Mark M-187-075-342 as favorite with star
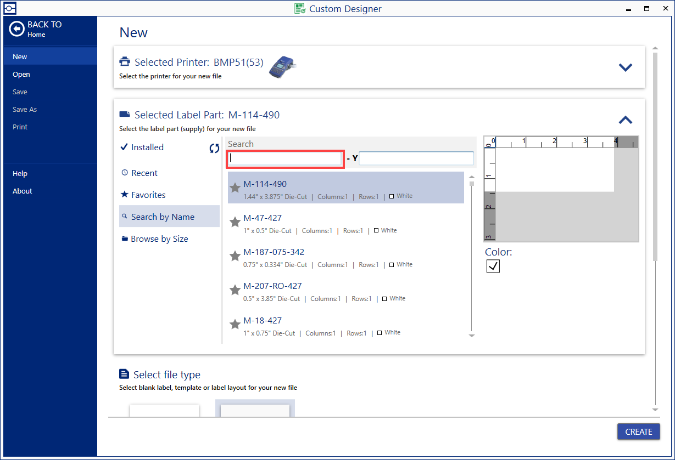This screenshot has height=460, width=675. click(x=235, y=257)
